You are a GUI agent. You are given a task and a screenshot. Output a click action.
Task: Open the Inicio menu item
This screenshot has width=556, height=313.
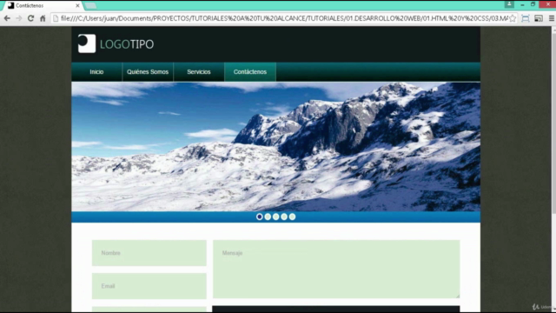[x=96, y=72]
